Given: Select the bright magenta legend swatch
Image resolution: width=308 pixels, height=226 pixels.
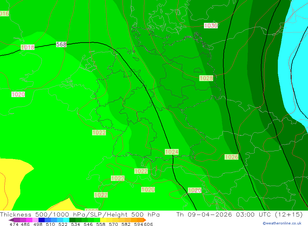Looking at the screenshot, I should [29, 220].
